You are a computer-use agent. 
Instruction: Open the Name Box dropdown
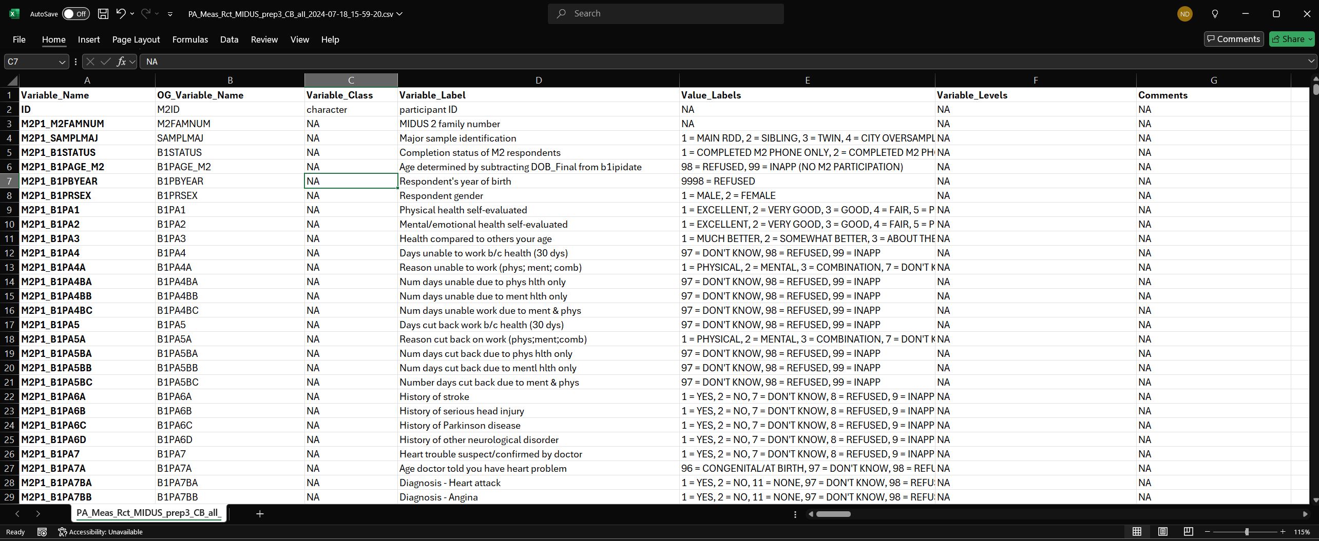click(x=62, y=62)
